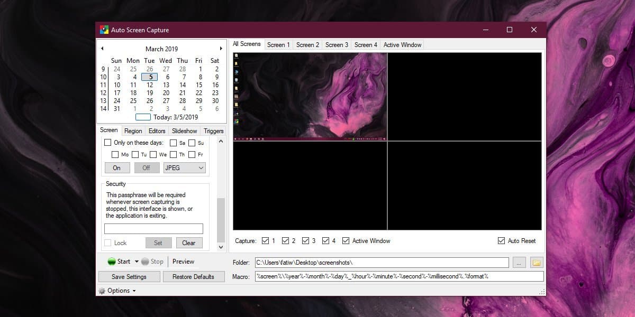This screenshot has height=317, width=635.
Task: Click Save Settings button
Action: (x=129, y=277)
